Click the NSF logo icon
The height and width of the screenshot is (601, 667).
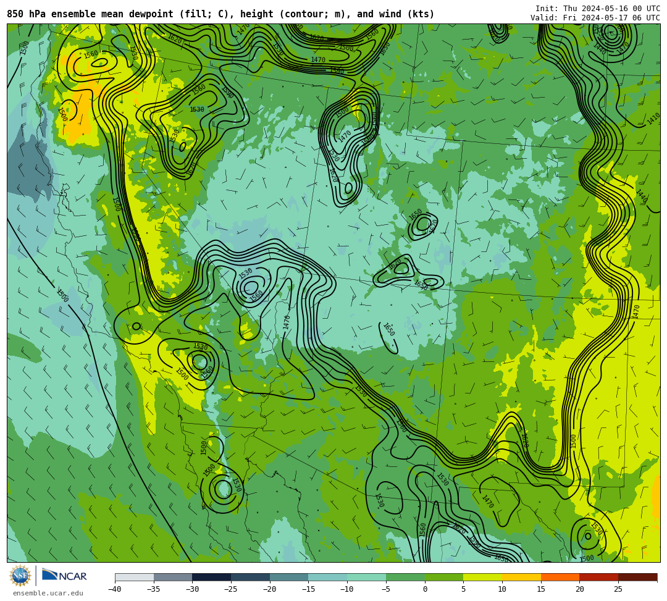coord(20,576)
